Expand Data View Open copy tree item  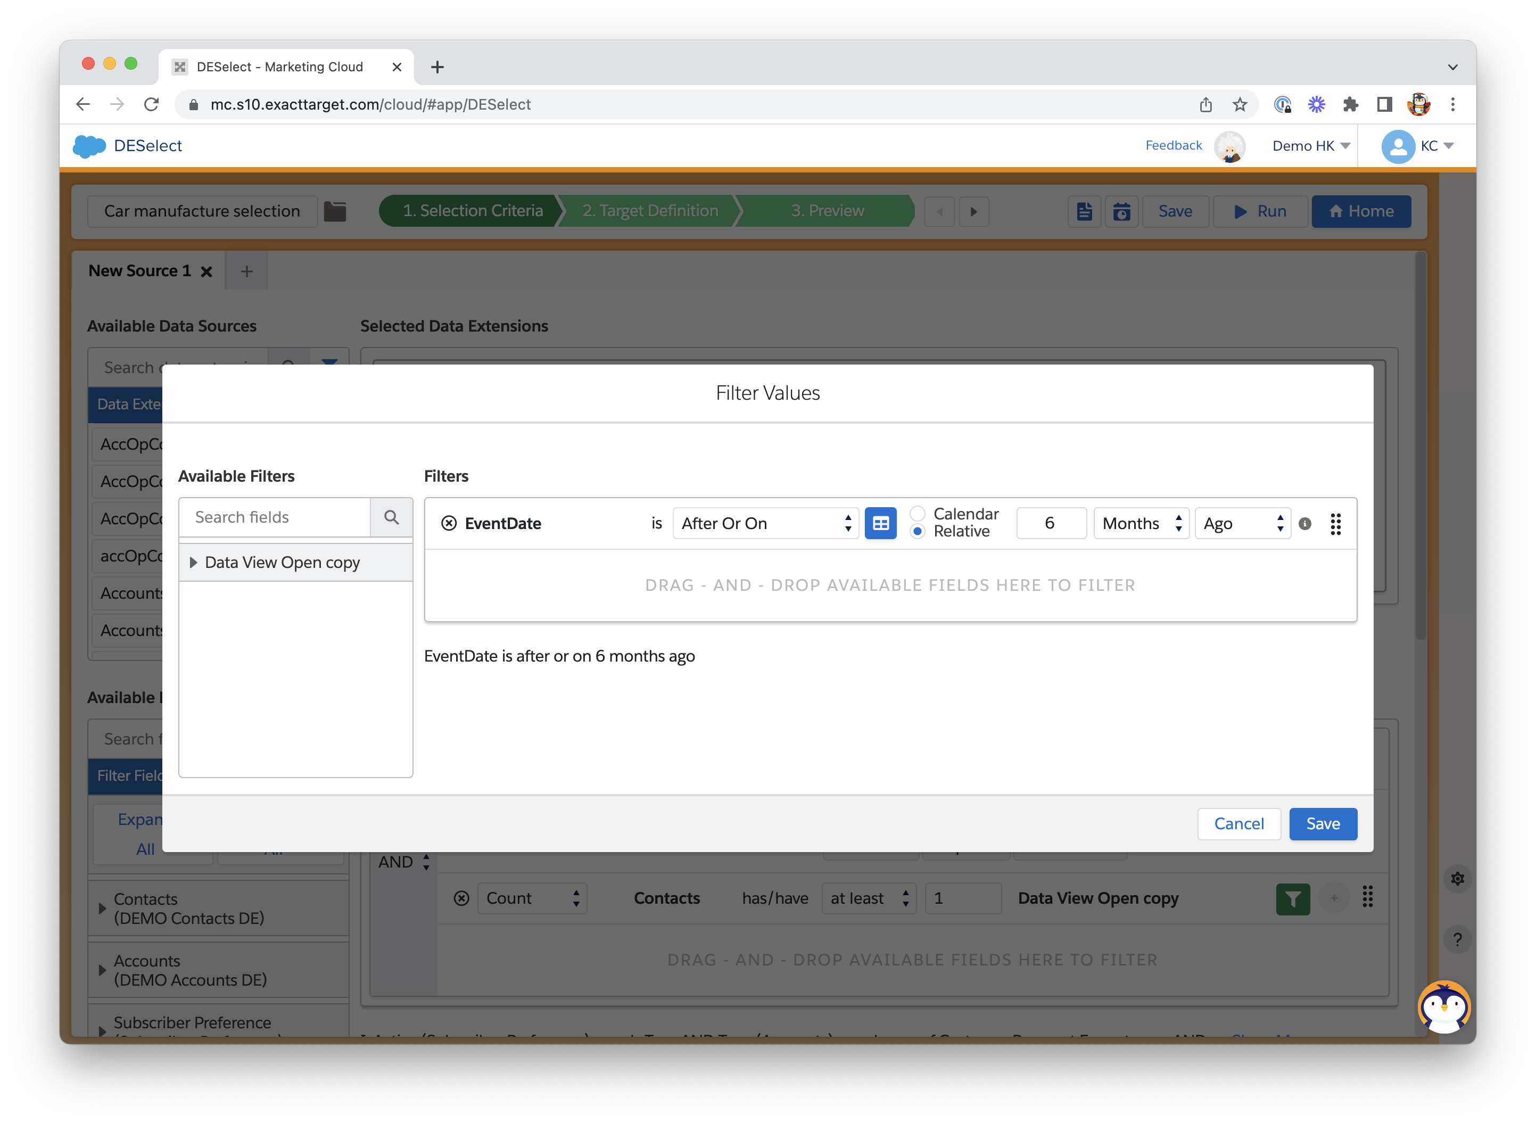(x=194, y=563)
